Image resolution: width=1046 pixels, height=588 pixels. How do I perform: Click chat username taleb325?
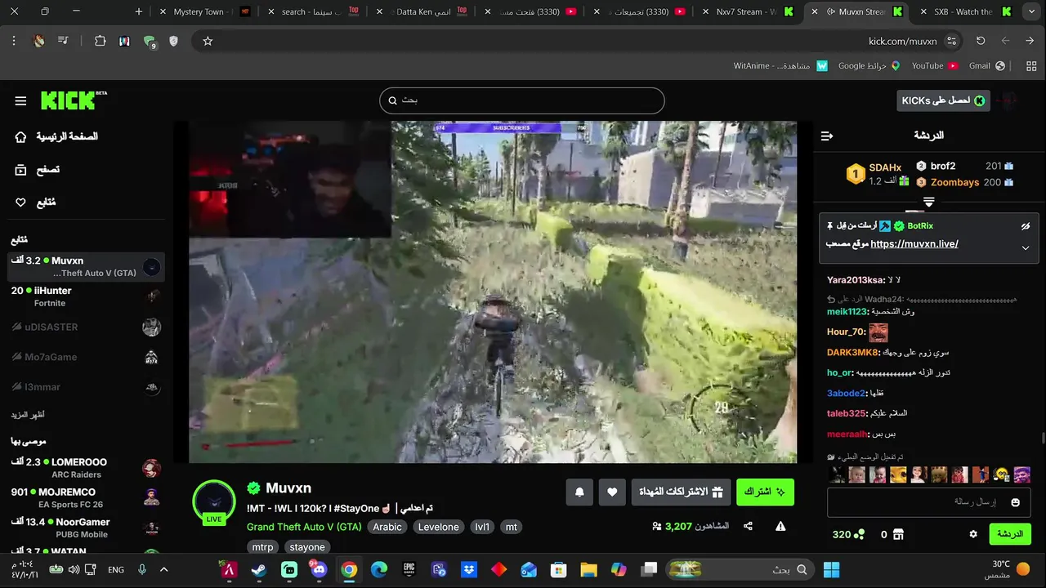point(847,413)
